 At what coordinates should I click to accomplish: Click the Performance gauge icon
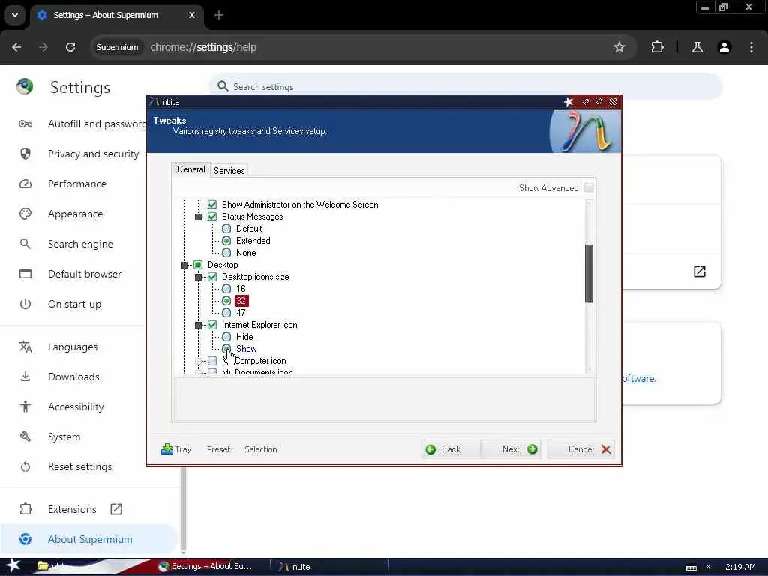point(25,184)
